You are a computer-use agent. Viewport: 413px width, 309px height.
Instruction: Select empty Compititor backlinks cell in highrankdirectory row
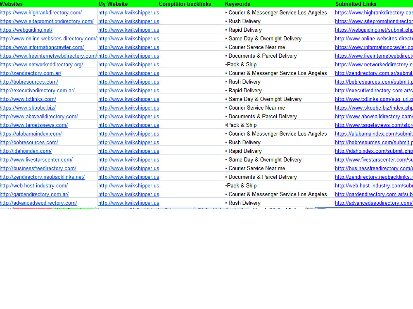[x=192, y=13]
